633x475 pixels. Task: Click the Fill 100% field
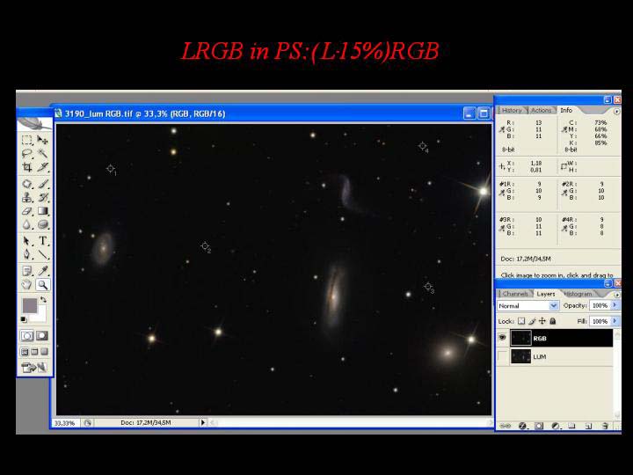(600, 321)
